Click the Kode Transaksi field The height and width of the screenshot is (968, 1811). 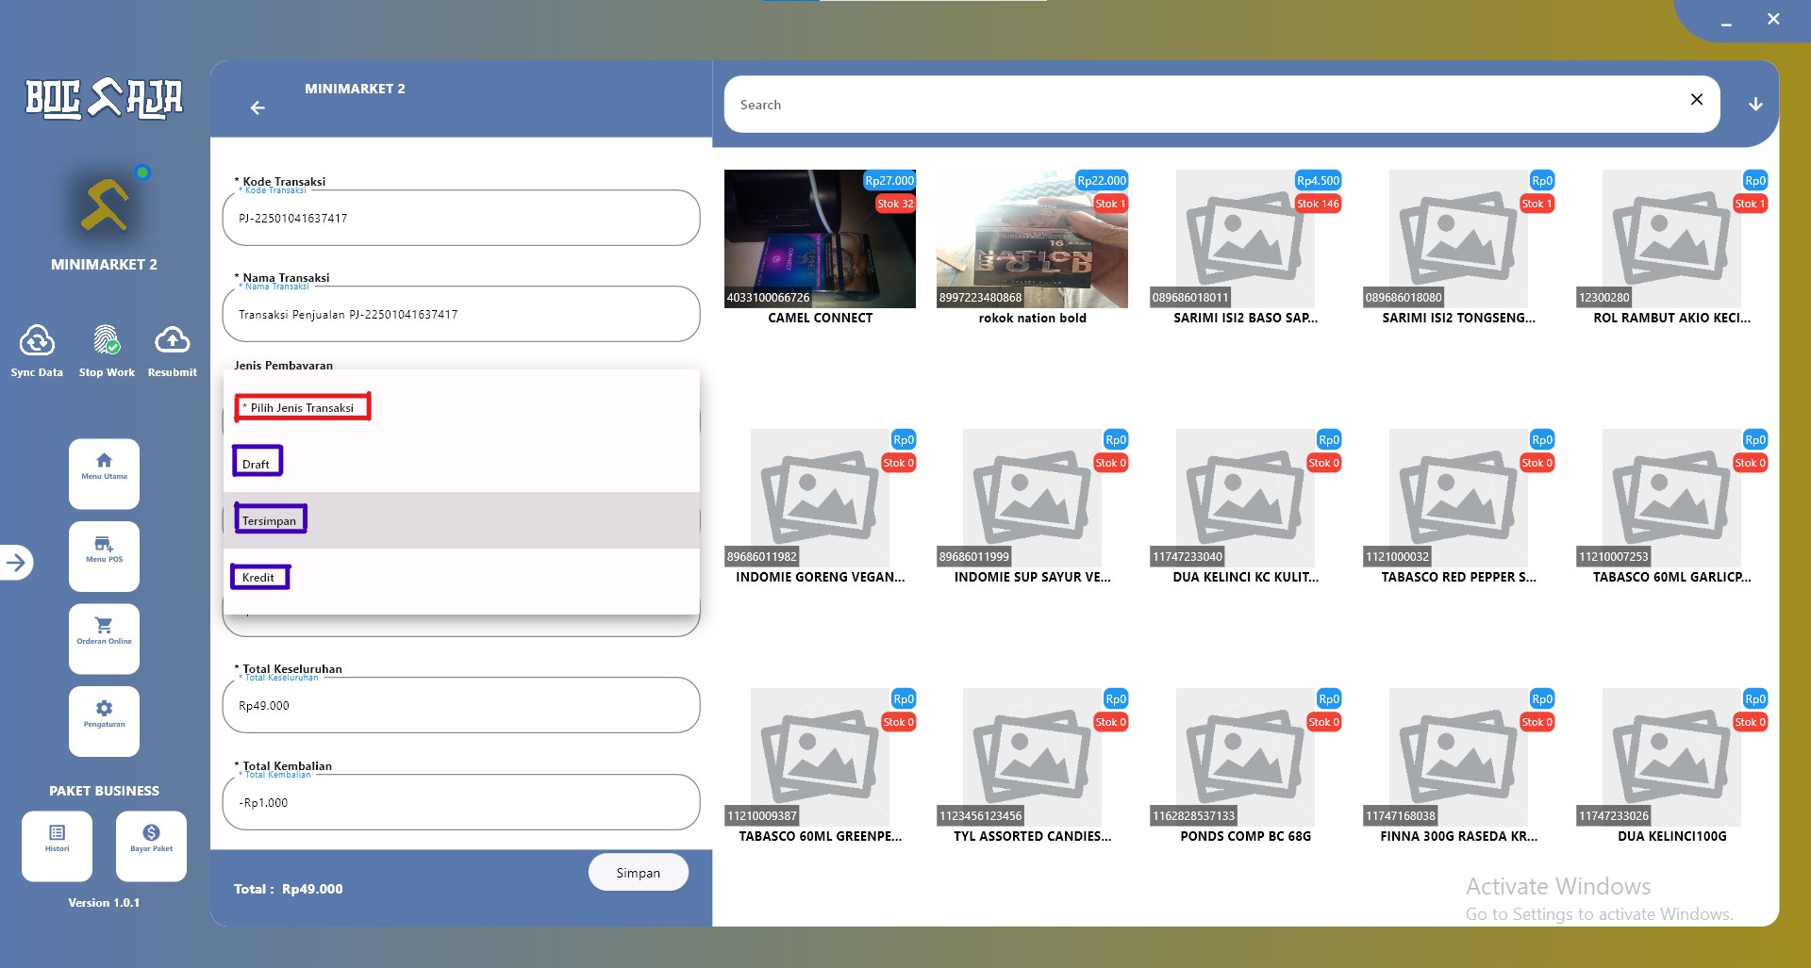click(x=461, y=218)
